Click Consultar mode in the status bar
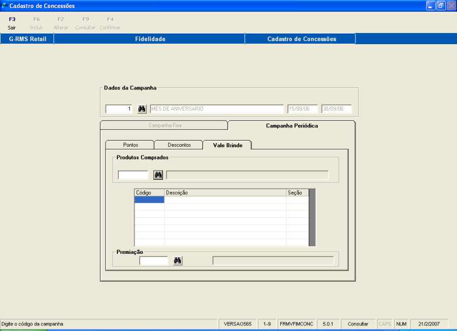This screenshot has width=457, height=331. [x=358, y=324]
